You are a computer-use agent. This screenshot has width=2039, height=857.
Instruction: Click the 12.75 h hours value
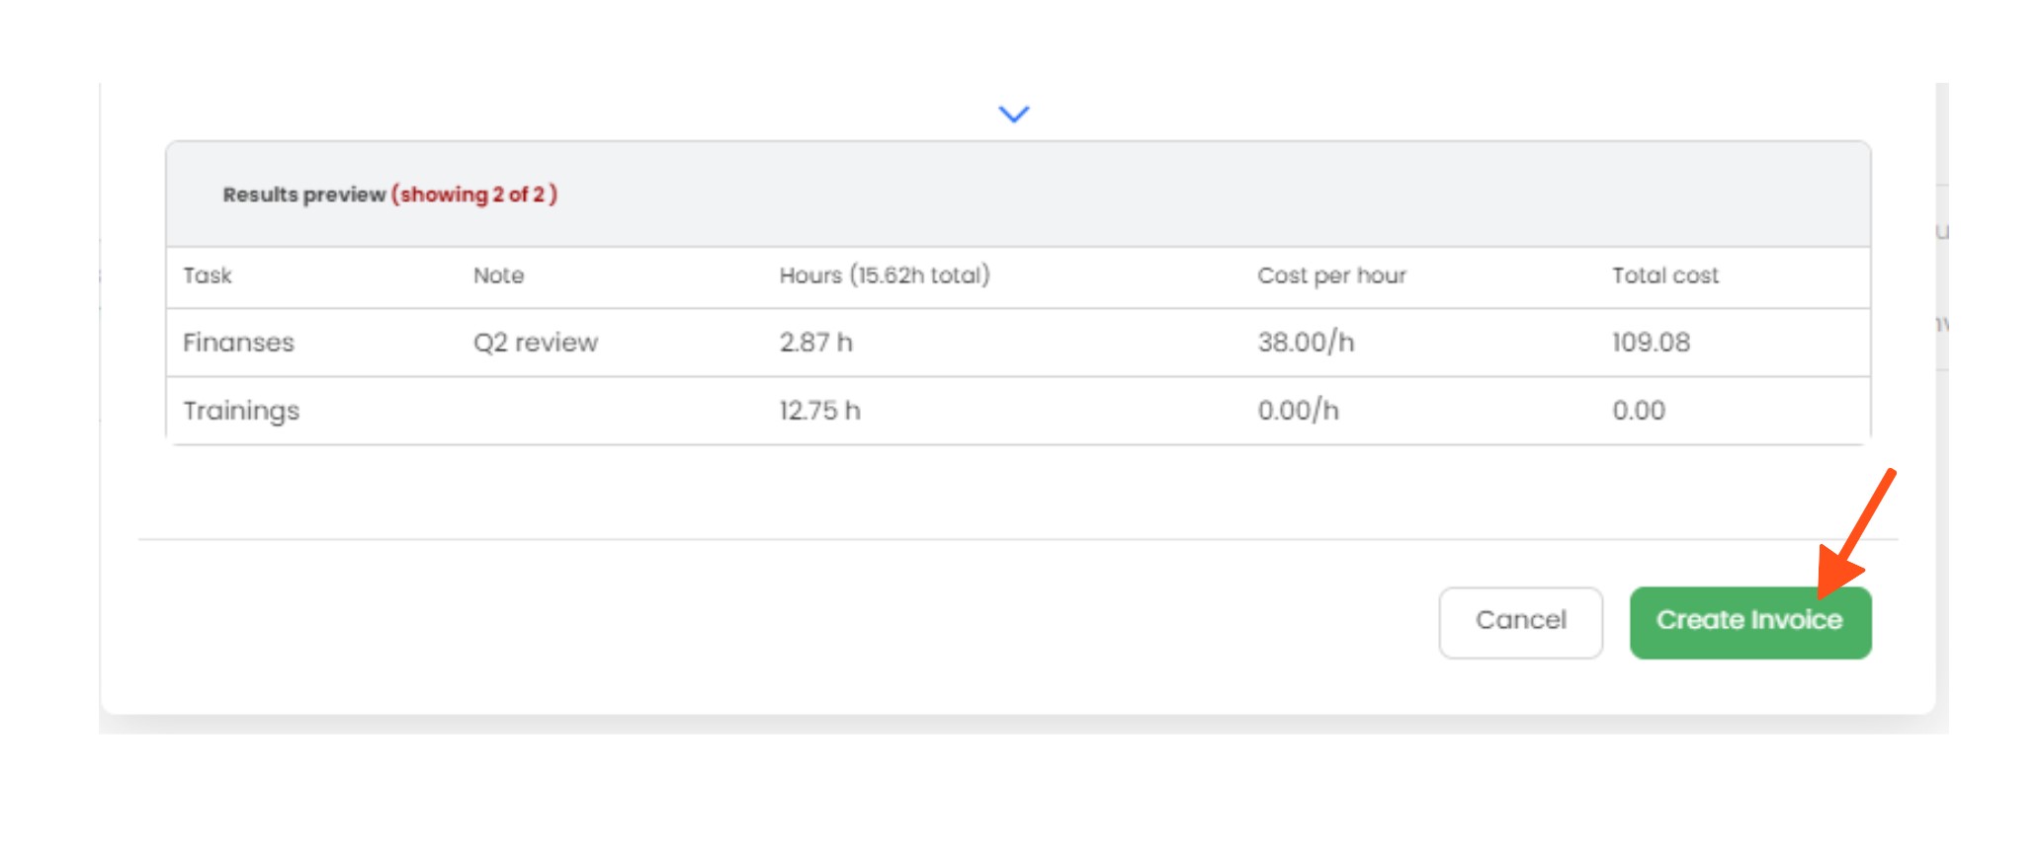pyautogui.click(x=819, y=411)
